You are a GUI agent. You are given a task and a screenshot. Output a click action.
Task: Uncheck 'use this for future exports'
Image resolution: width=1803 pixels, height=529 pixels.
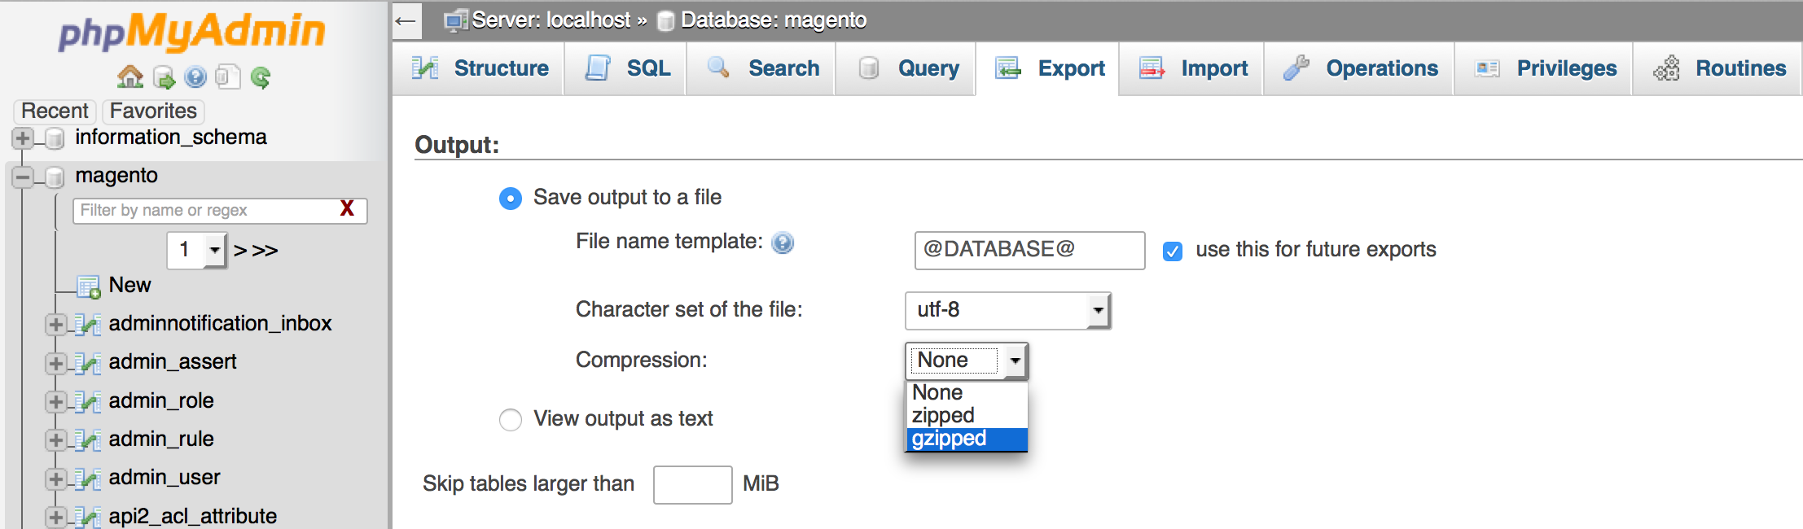(1173, 251)
